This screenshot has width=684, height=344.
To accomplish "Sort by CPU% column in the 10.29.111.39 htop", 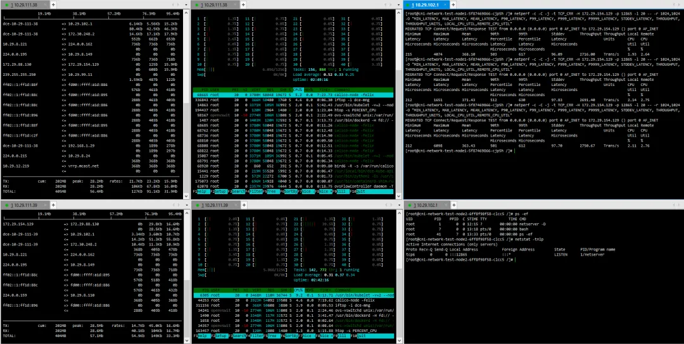I will click(298, 290).
